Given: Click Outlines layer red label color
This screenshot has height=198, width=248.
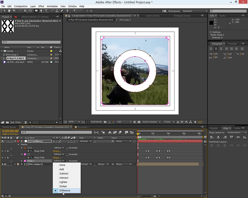Looking at the screenshot, I should [18, 141].
